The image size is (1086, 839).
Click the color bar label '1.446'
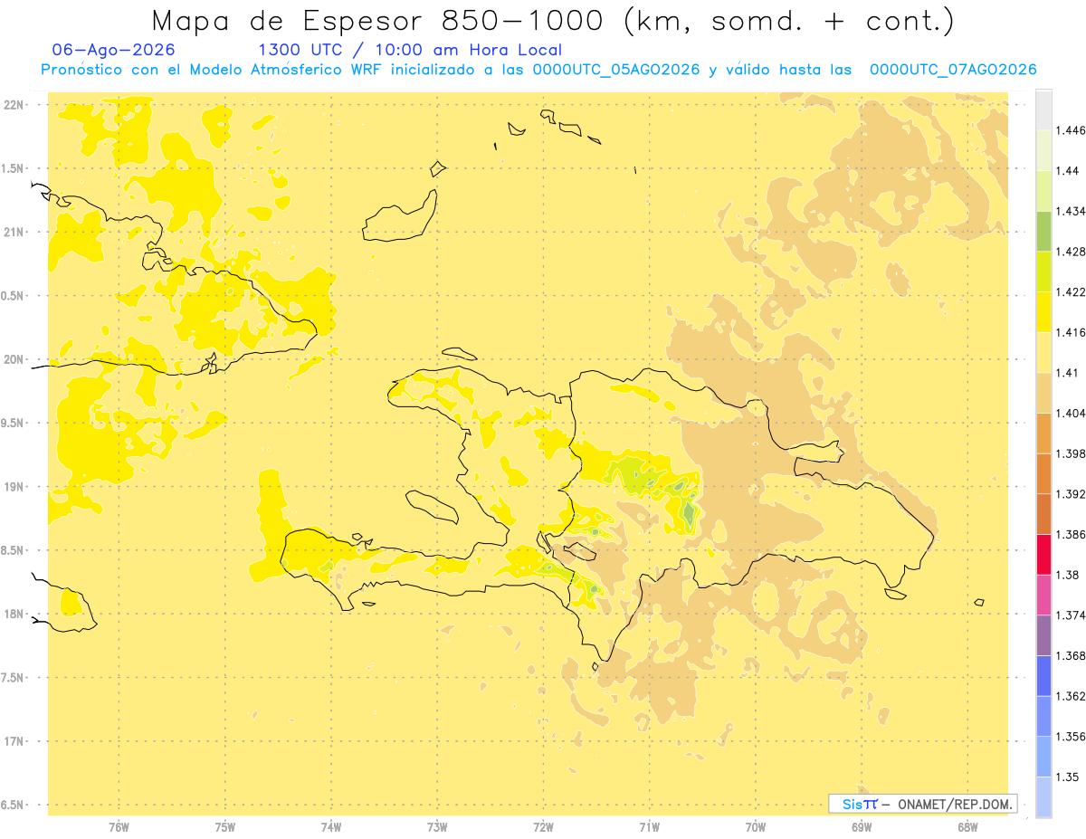1071,130
